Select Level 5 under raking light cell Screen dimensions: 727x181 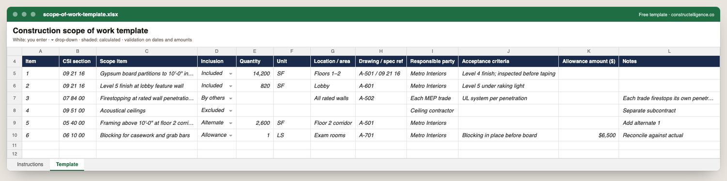click(x=508, y=86)
